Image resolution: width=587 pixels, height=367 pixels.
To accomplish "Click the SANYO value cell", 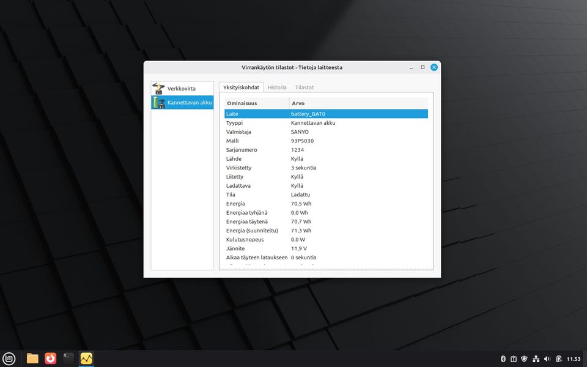I will 300,132.
